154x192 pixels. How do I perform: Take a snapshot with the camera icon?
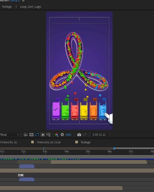coord(79,134)
